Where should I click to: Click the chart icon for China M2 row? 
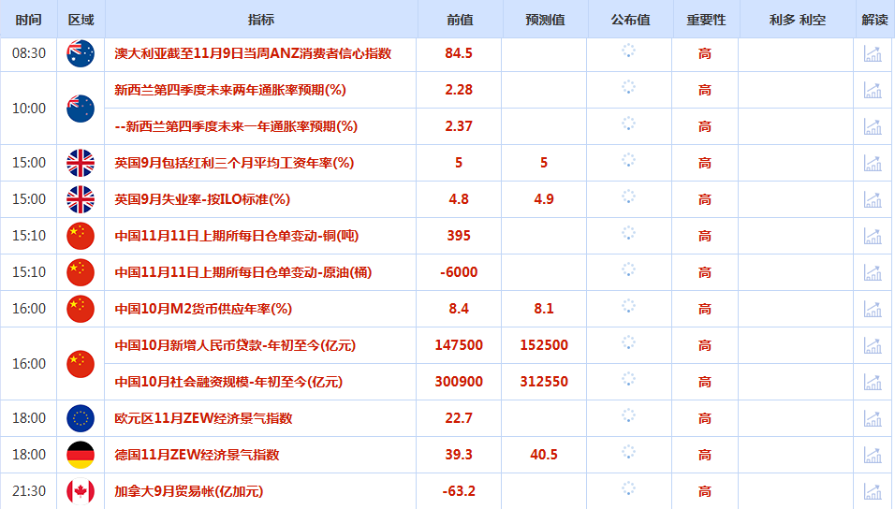(873, 309)
